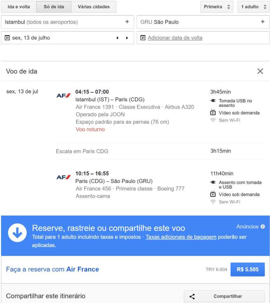
Task: Click the plus icon beside São Paulo destination
Action: pyautogui.click(x=263, y=22)
